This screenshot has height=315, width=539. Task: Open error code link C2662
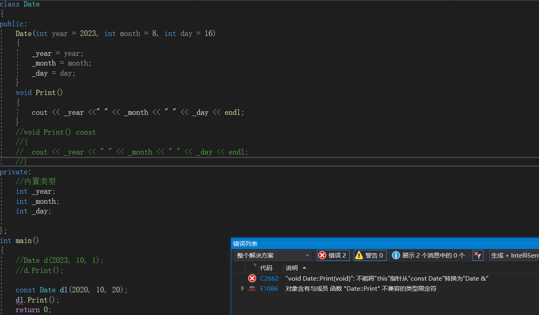[x=269, y=278]
